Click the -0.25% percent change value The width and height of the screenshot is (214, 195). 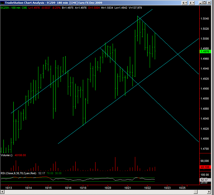[x=56, y=8]
